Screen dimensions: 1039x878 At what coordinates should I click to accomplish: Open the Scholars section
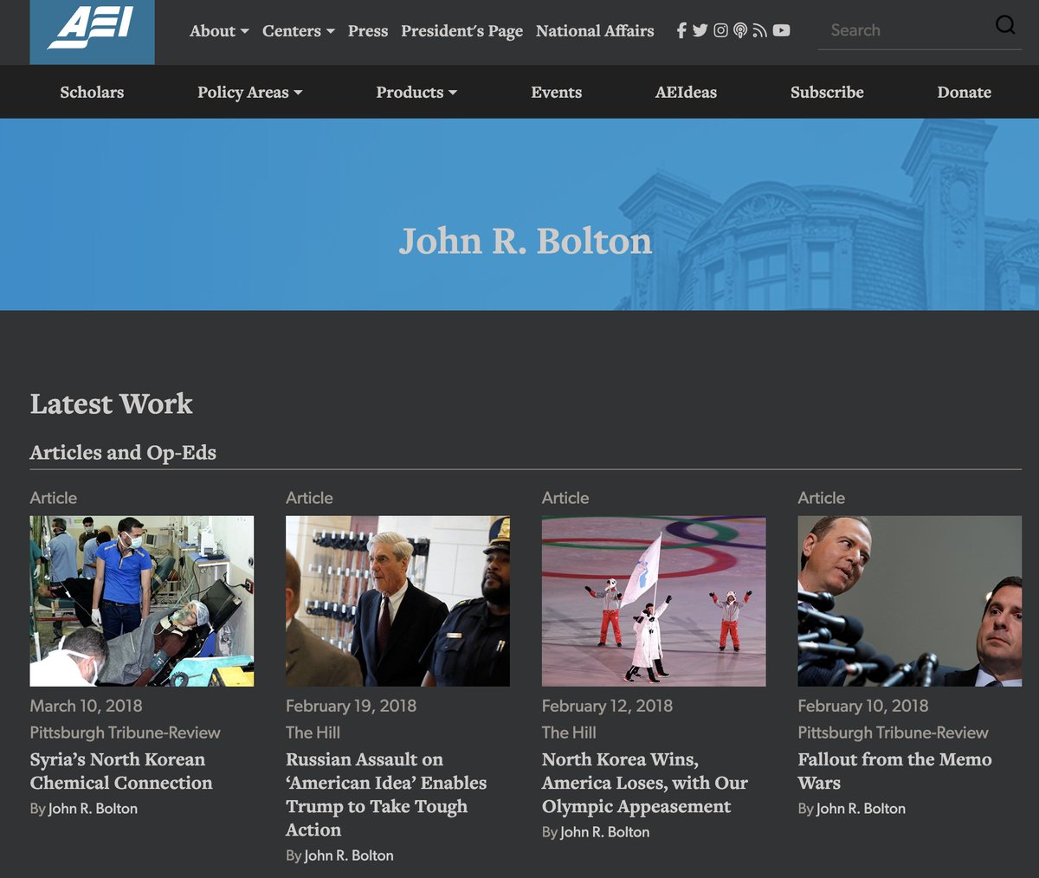(x=92, y=92)
